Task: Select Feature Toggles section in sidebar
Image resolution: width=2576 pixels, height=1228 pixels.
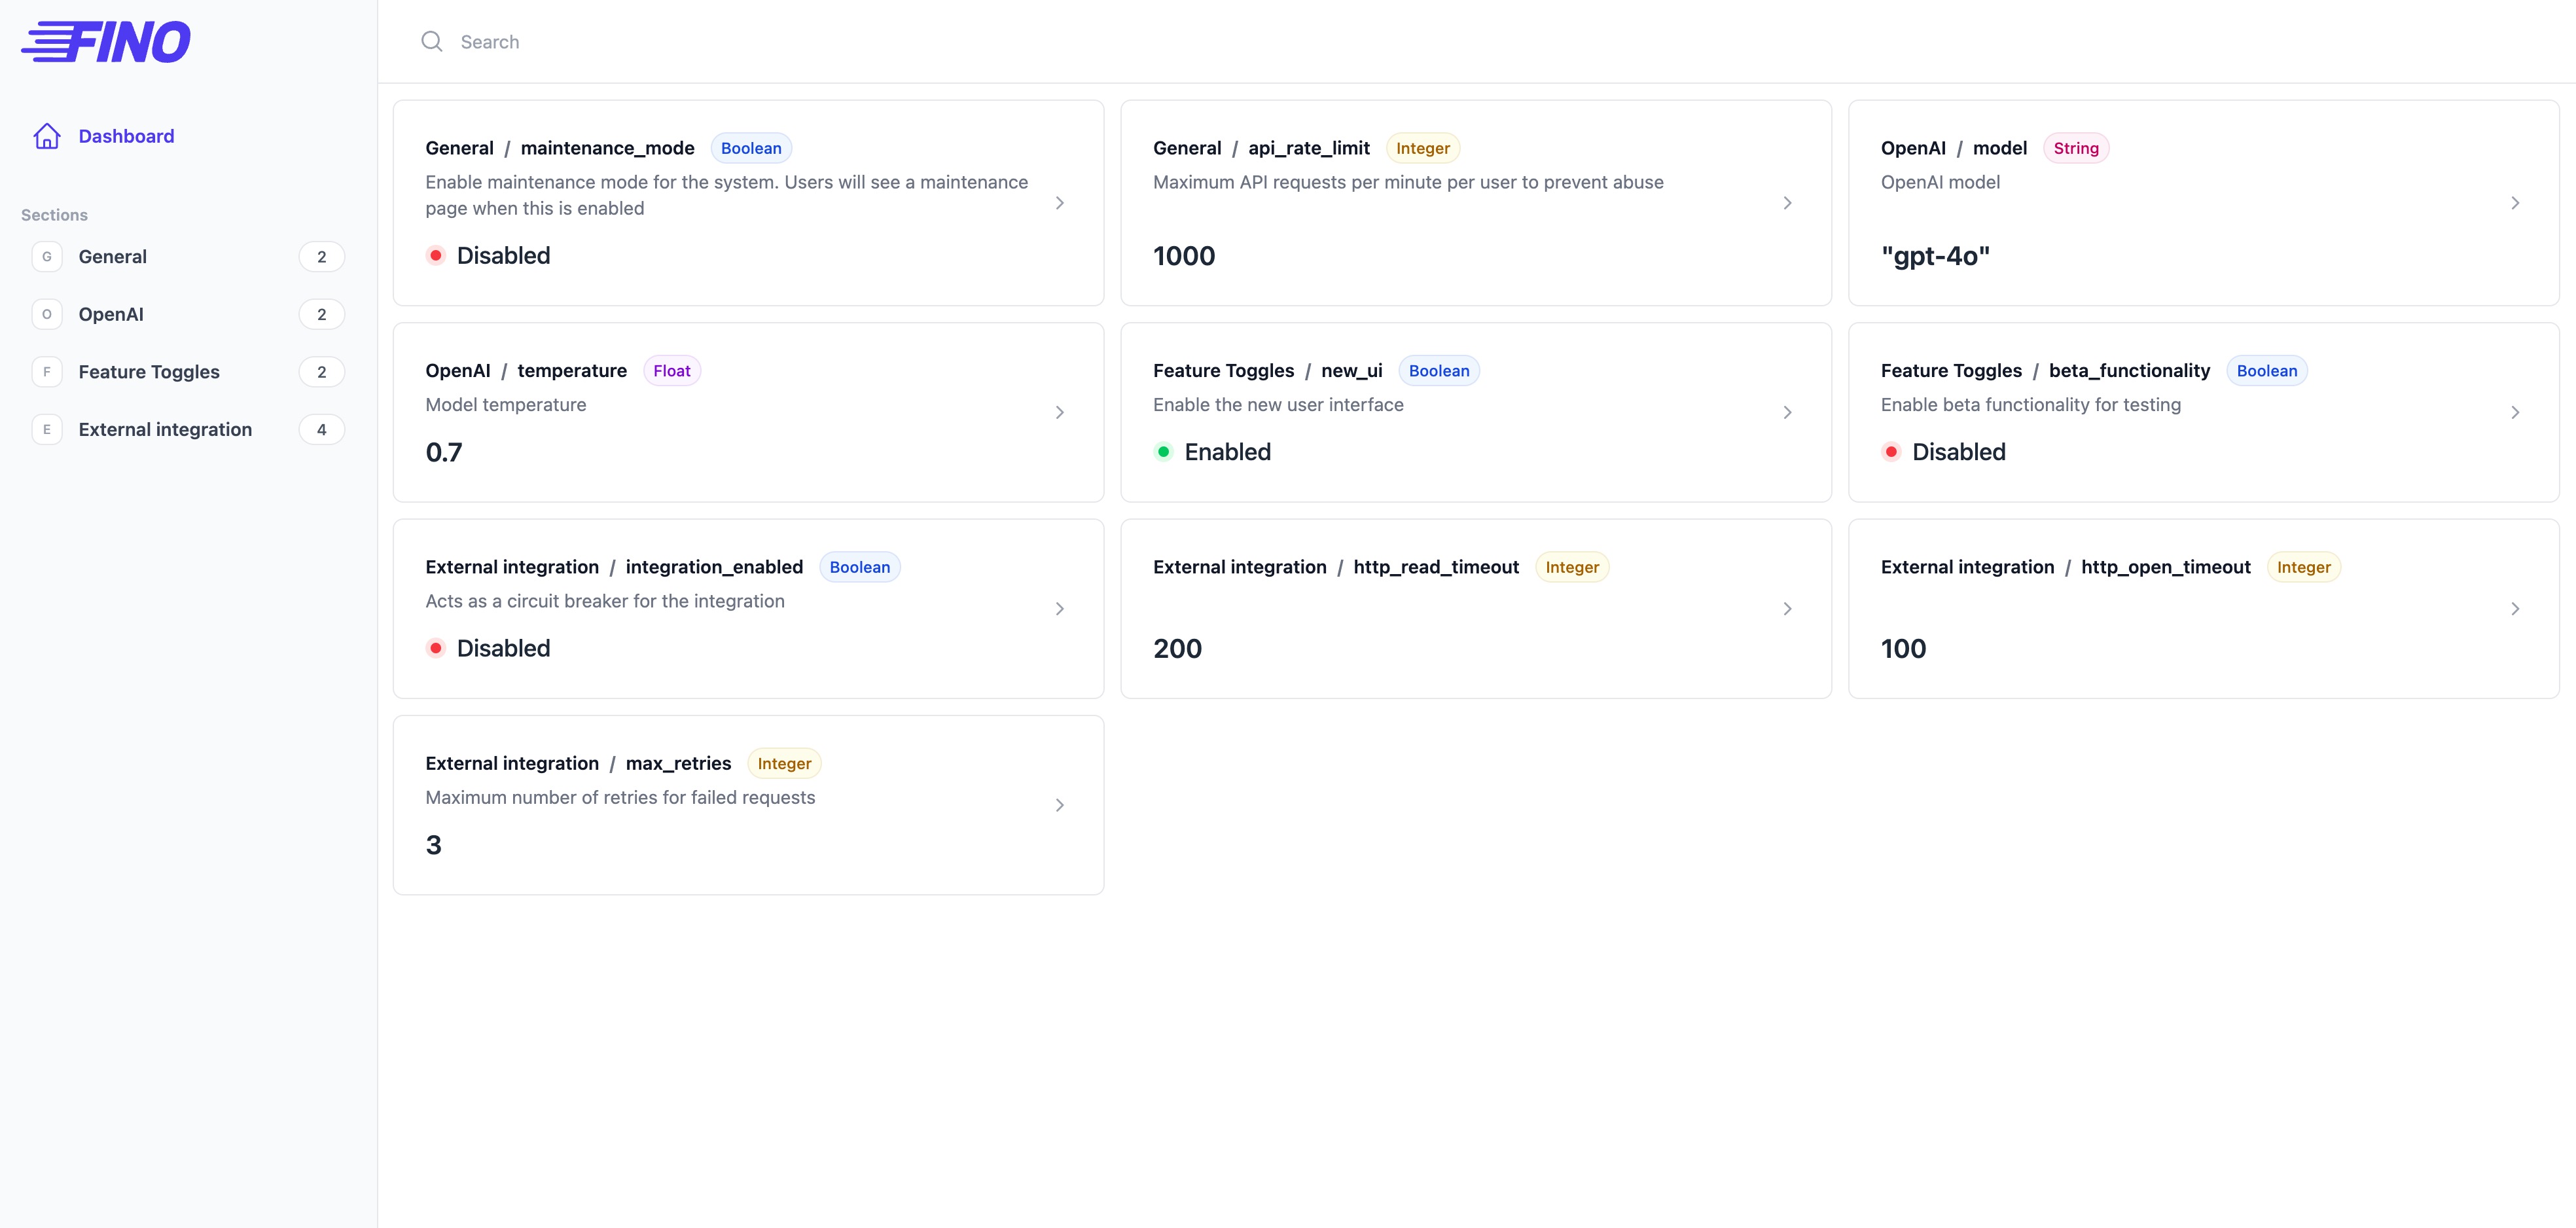Action: coord(149,372)
